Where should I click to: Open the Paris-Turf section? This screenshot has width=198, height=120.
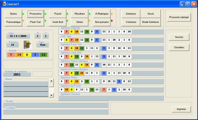click(35, 22)
